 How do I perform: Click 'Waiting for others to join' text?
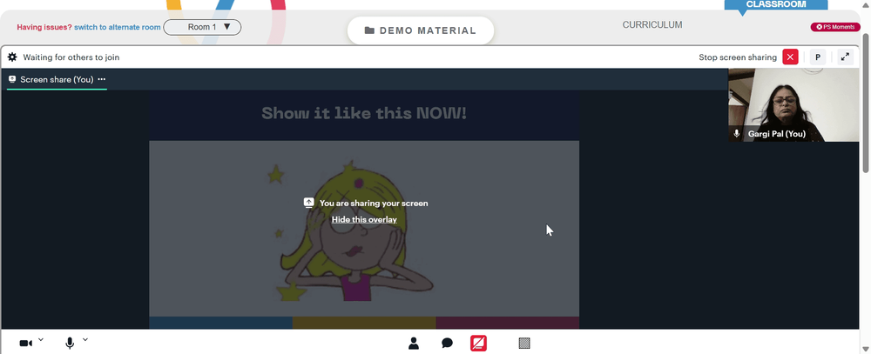[71, 57]
